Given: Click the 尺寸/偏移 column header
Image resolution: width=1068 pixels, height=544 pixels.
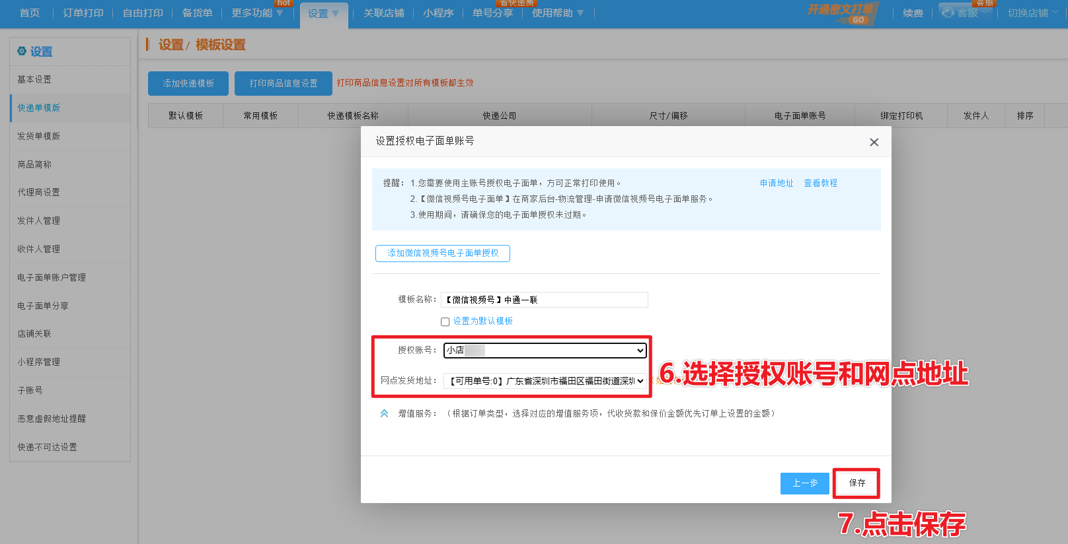Looking at the screenshot, I should (x=668, y=116).
